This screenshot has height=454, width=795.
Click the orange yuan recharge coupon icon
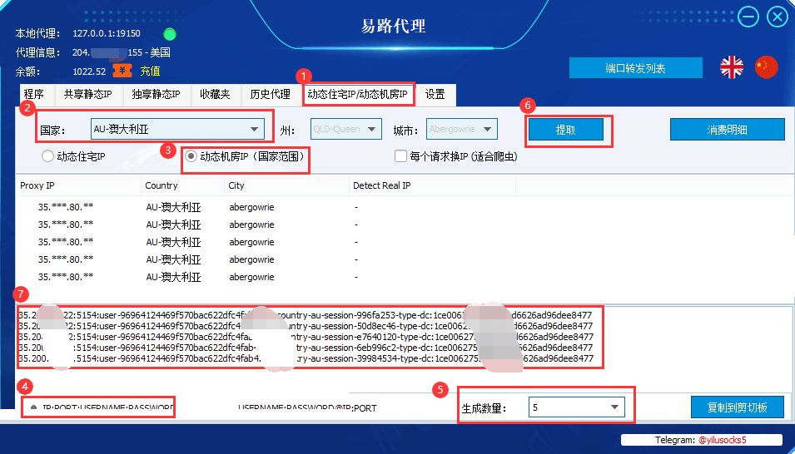(x=122, y=71)
